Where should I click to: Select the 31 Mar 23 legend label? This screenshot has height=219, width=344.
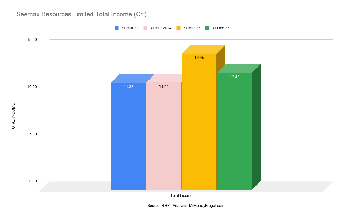(130, 28)
